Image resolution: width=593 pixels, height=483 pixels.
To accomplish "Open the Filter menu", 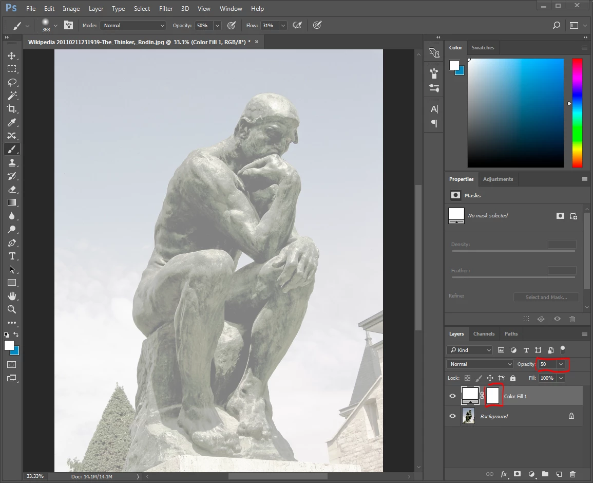I will coord(166,8).
